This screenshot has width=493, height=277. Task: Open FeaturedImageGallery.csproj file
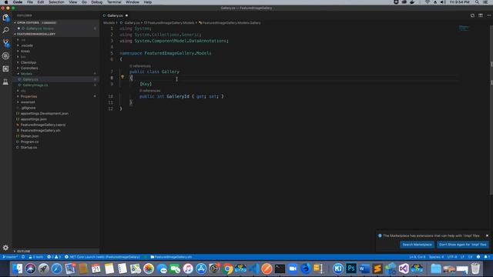click(43, 125)
